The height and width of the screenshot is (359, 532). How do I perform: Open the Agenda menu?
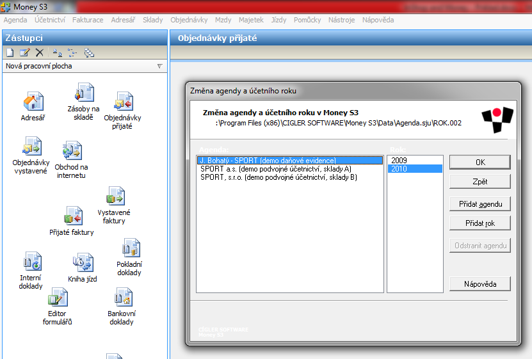coord(15,20)
